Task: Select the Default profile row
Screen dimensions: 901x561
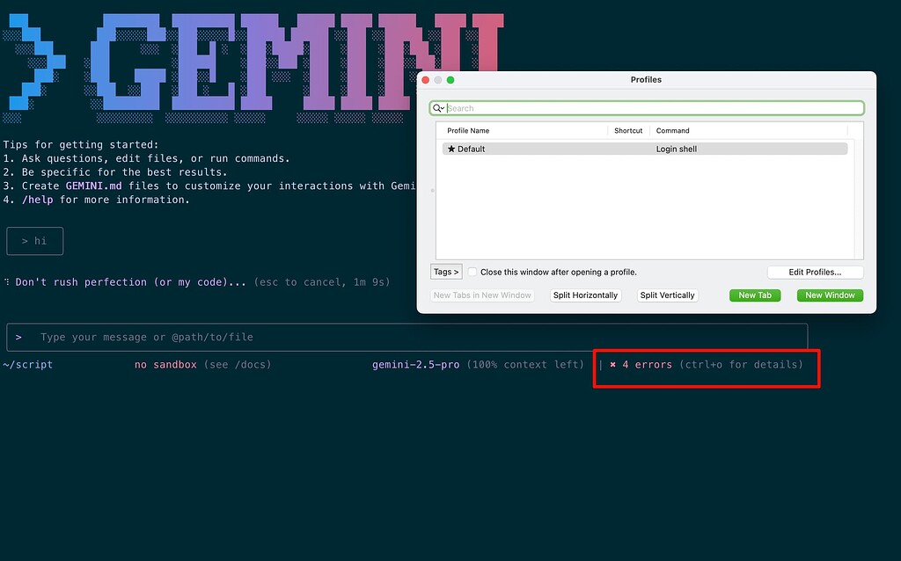Action: point(645,149)
